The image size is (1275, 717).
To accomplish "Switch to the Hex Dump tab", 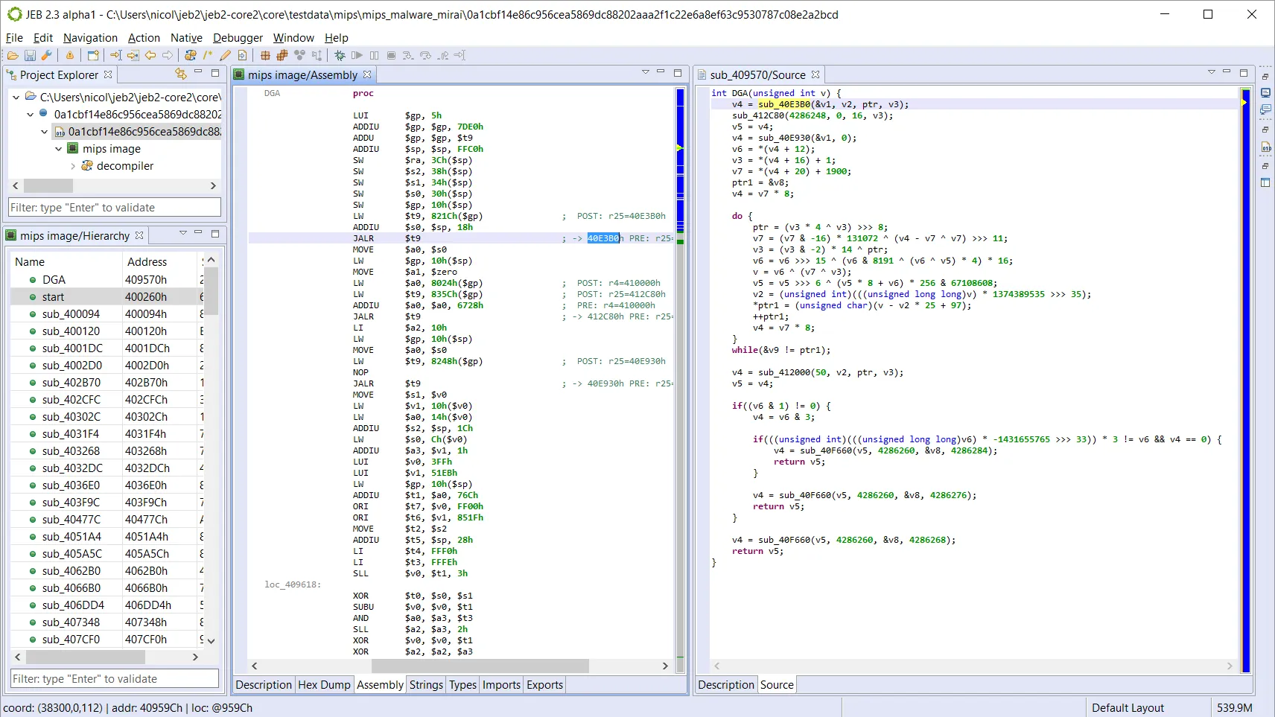I will point(323,684).
